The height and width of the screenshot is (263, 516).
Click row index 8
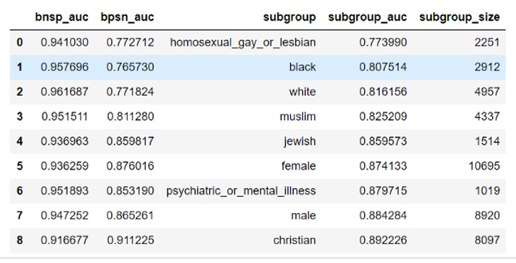19,240
